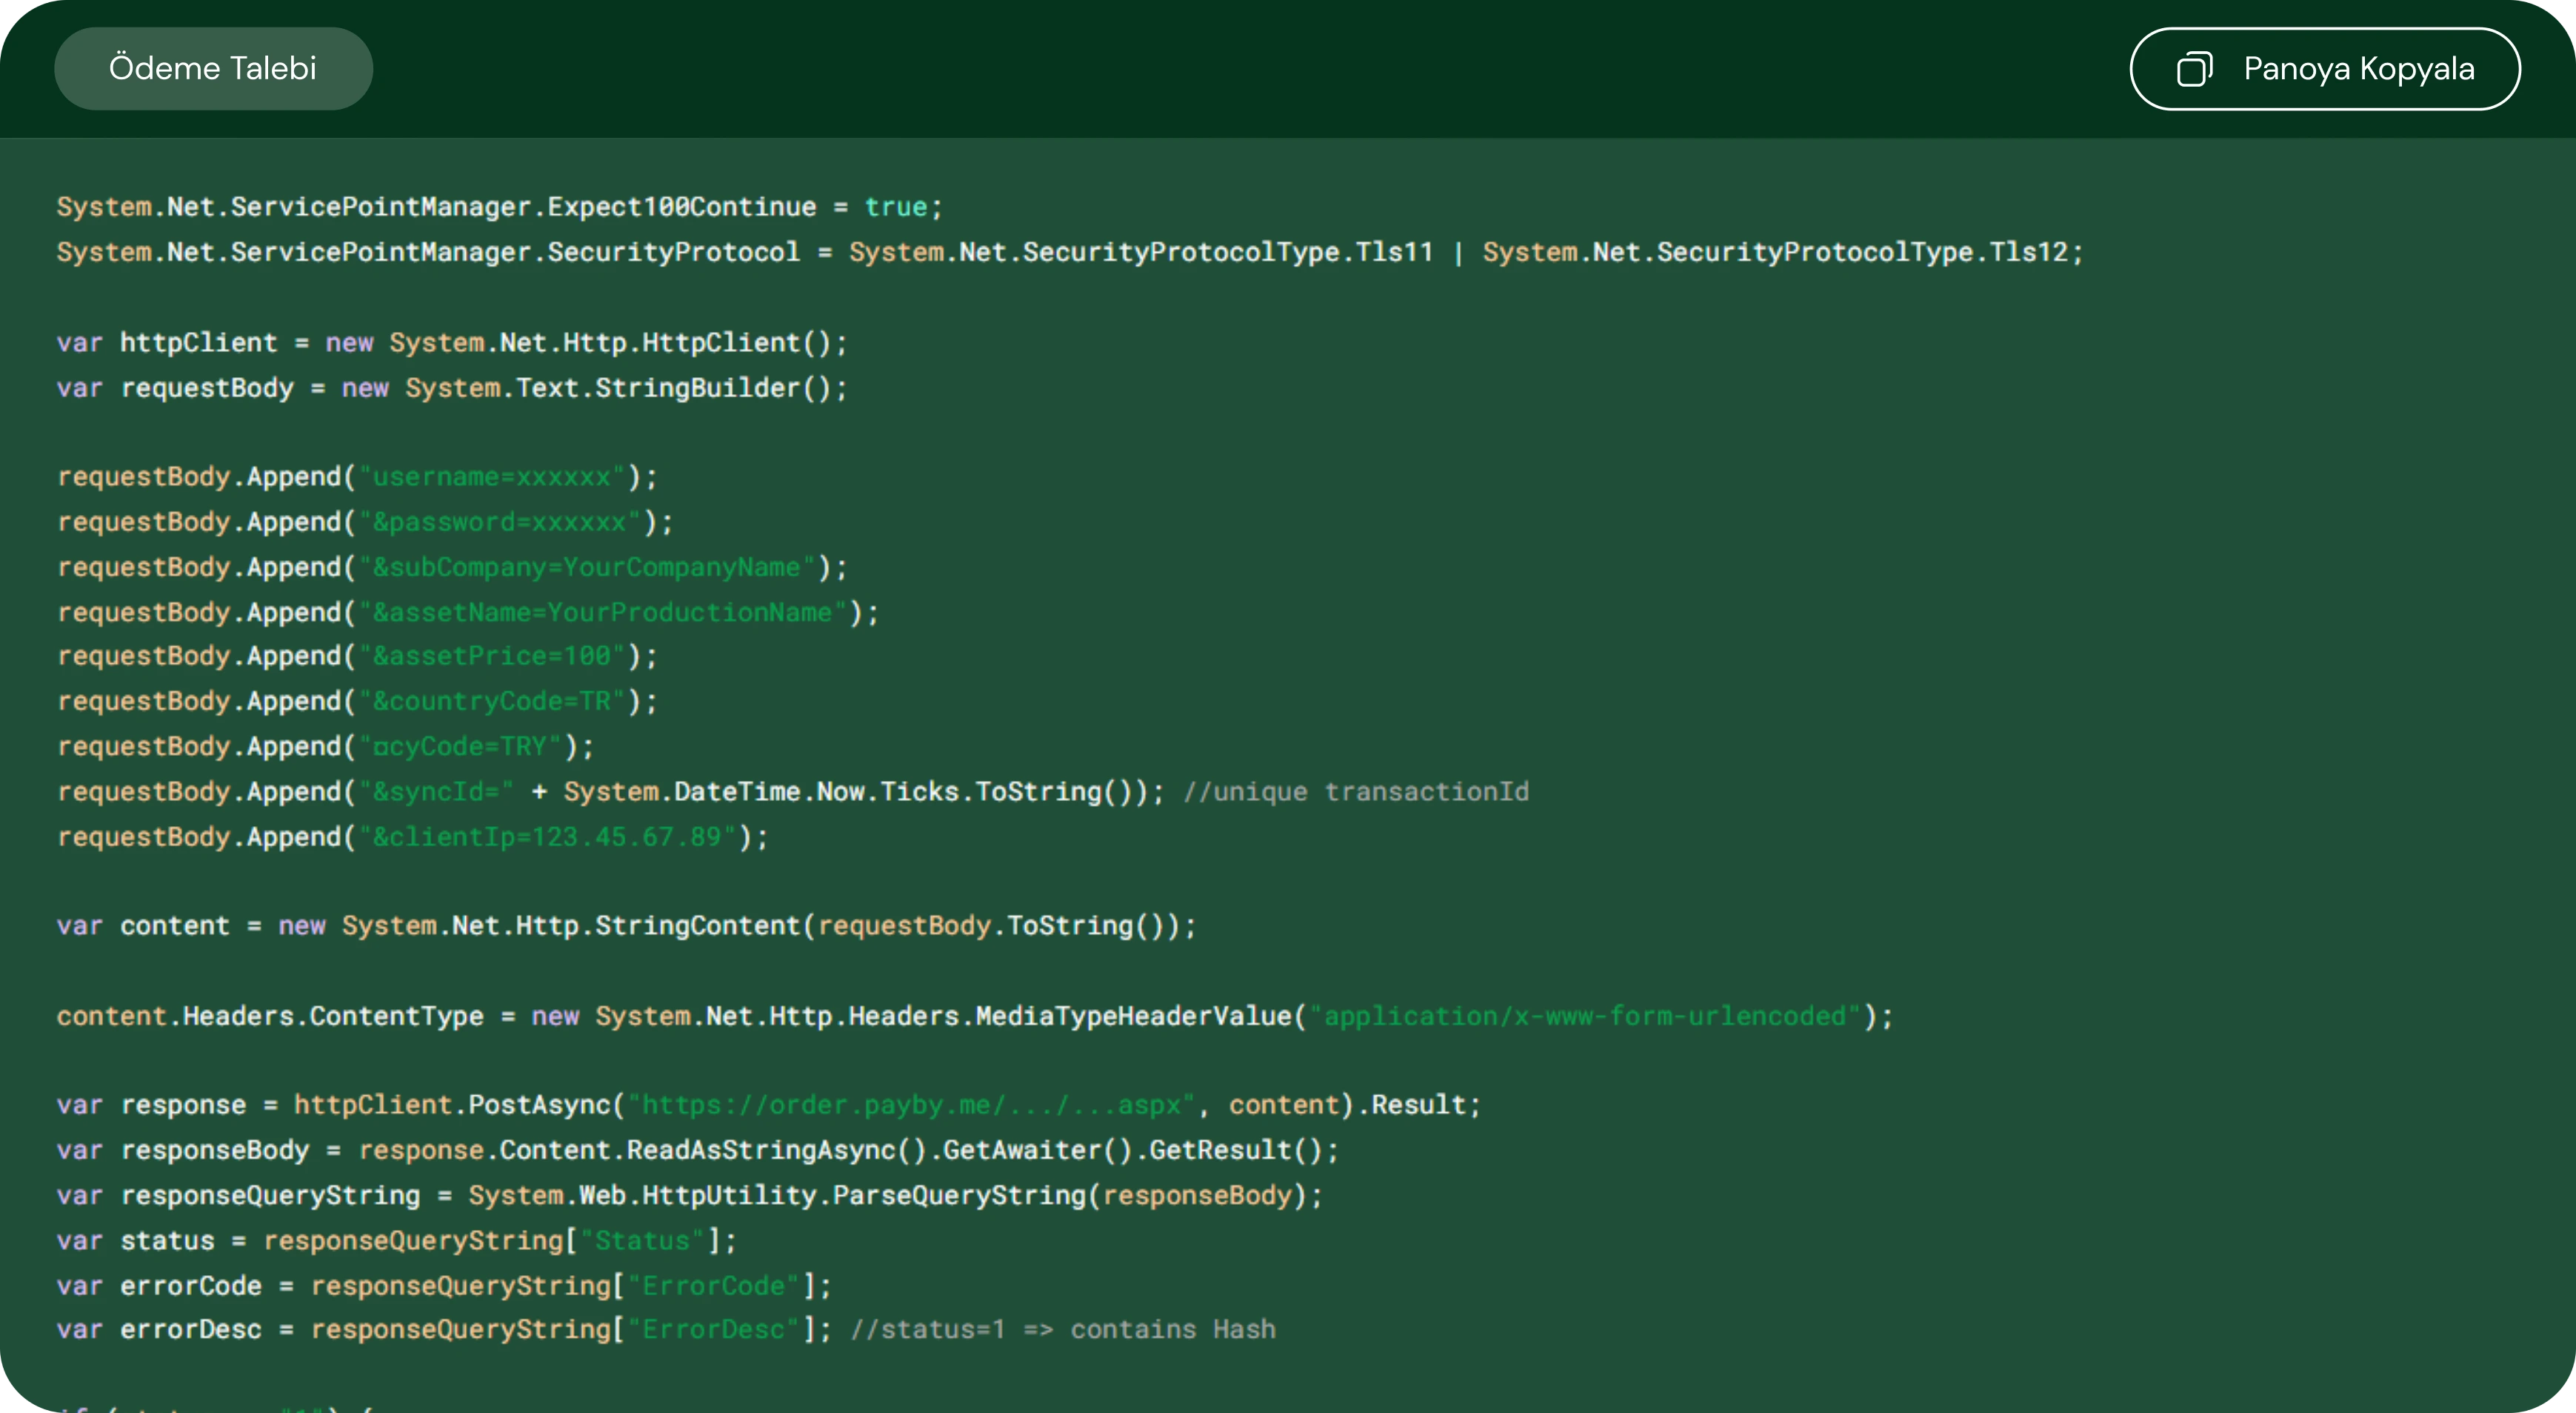Screen dimensions: 2576x1413
Task: Click the "&countryCode=TR" string
Action: 492,702
